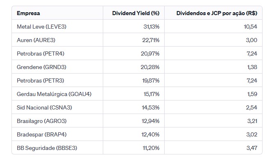Viewport: 274px width, 163px height.
Task: Select the Petrobras (PETR3) row label
Action: point(41,80)
